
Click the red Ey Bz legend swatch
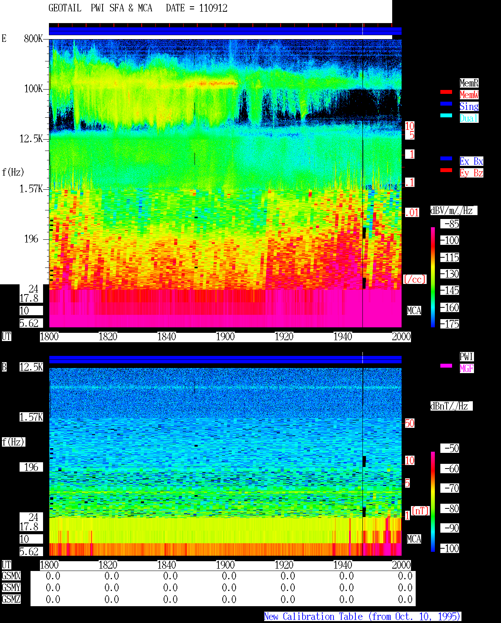[x=446, y=170]
